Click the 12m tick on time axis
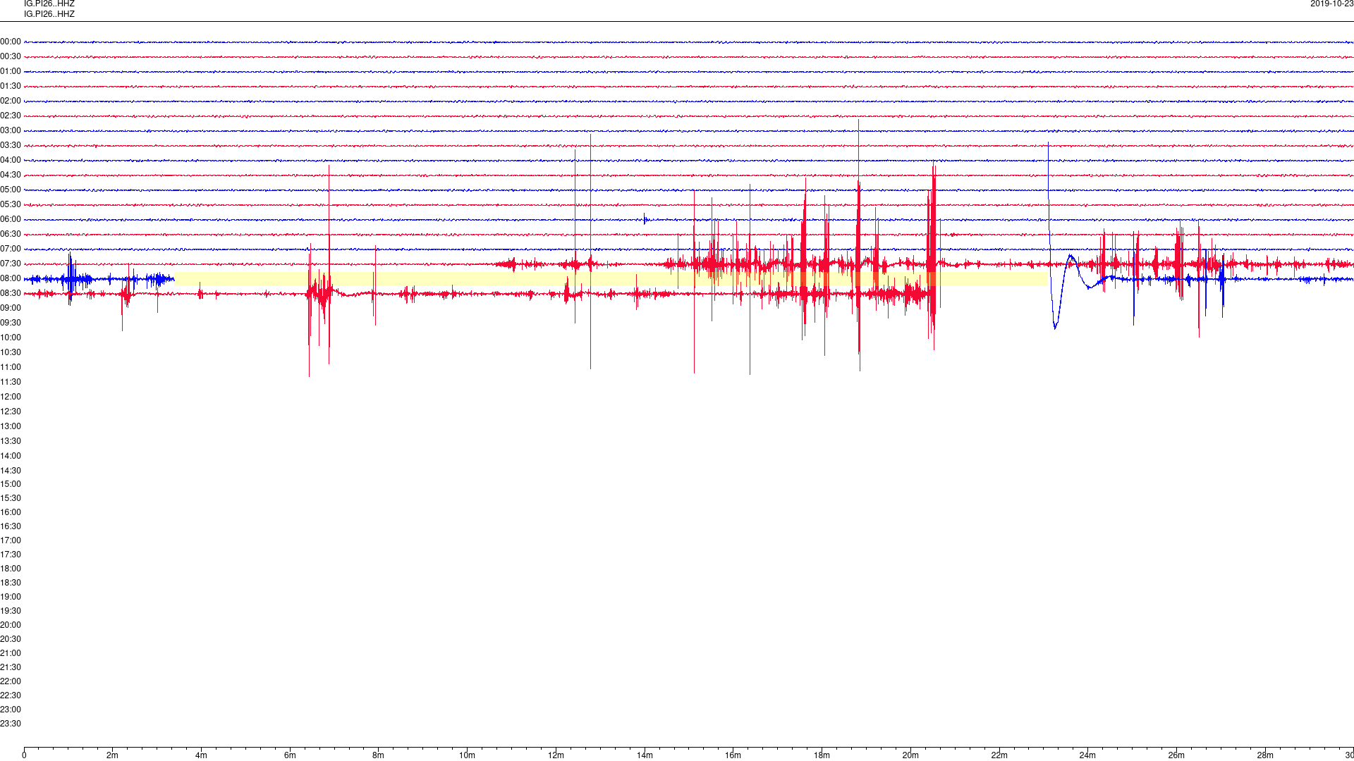Viewport: 1354px width, 761px height. click(556, 755)
